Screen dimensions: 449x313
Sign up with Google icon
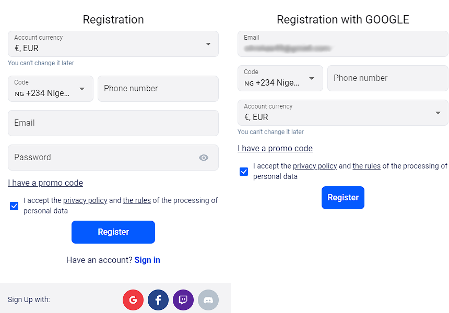click(x=133, y=300)
